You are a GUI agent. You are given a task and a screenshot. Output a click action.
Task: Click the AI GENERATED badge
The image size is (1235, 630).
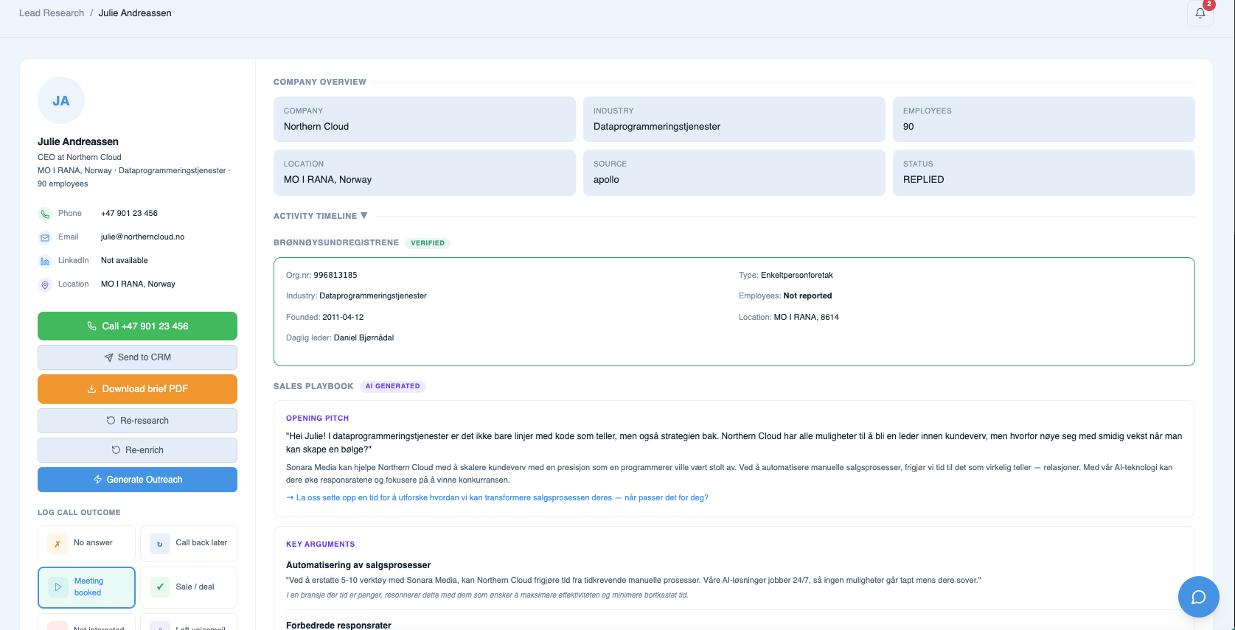point(392,386)
